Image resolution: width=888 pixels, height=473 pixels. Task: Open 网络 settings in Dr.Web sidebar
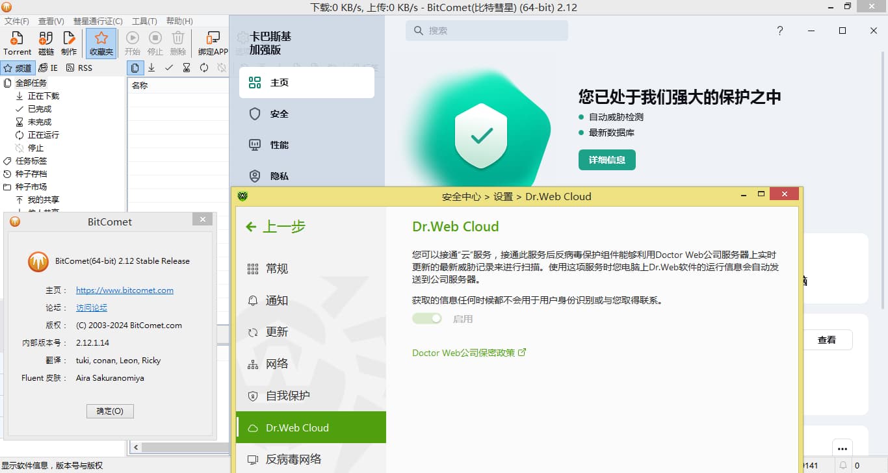[311, 364]
